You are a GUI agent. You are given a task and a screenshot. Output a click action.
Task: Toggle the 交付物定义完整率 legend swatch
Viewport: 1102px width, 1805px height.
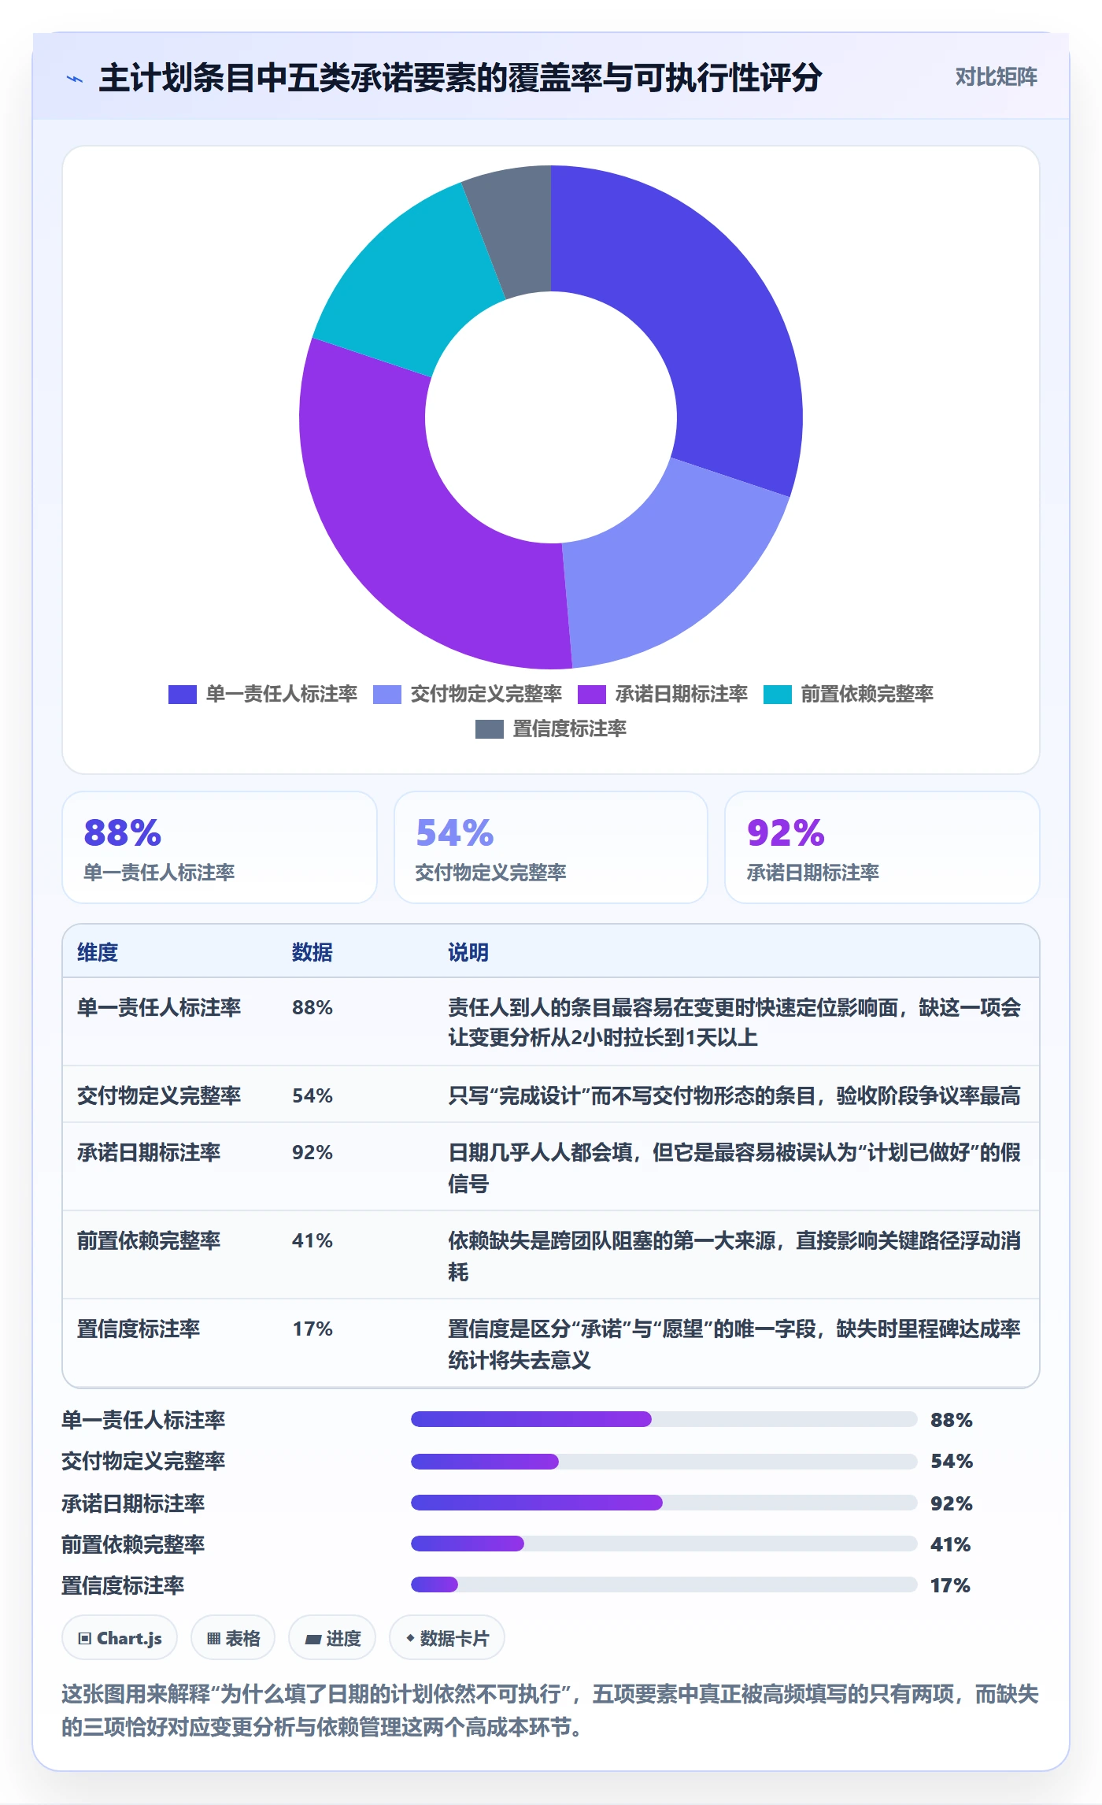[386, 695]
